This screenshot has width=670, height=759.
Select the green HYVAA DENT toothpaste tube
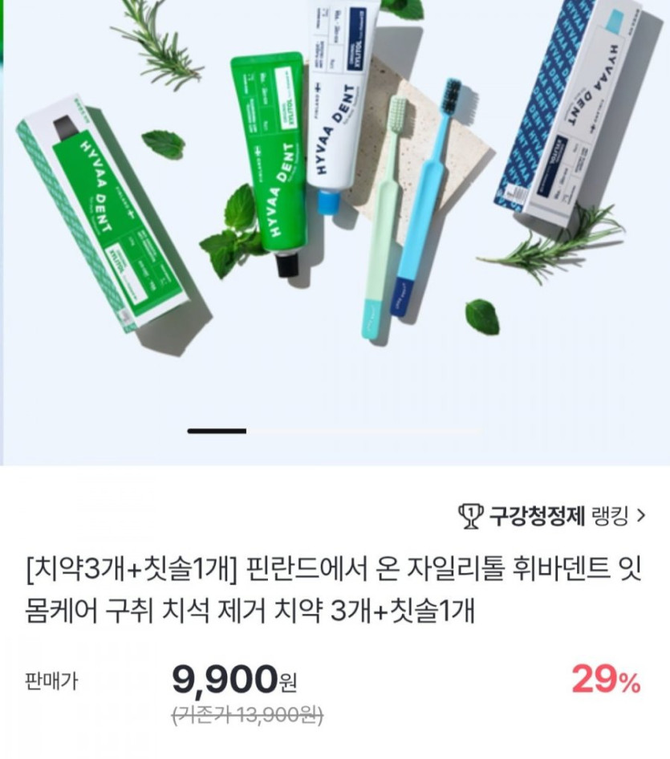pyautogui.click(x=269, y=162)
